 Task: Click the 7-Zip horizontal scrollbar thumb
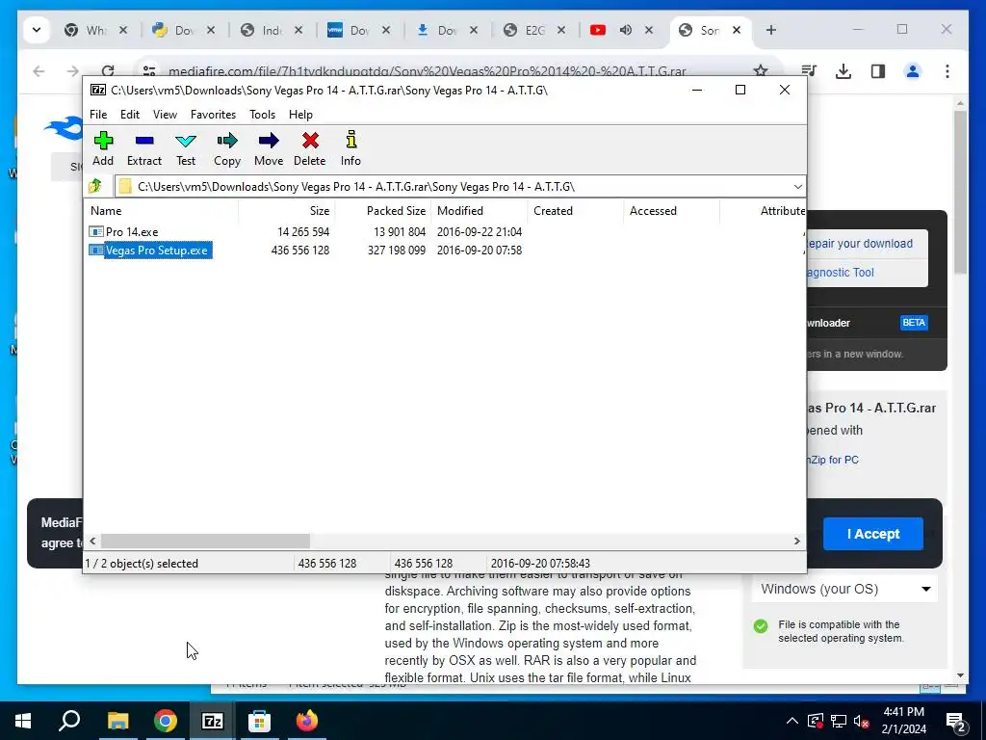(206, 542)
